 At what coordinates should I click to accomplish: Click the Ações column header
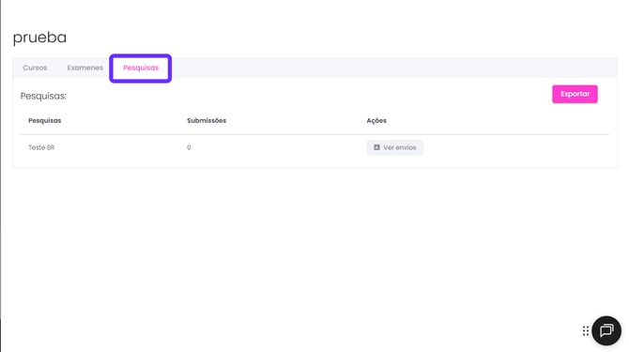coord(376,121)
